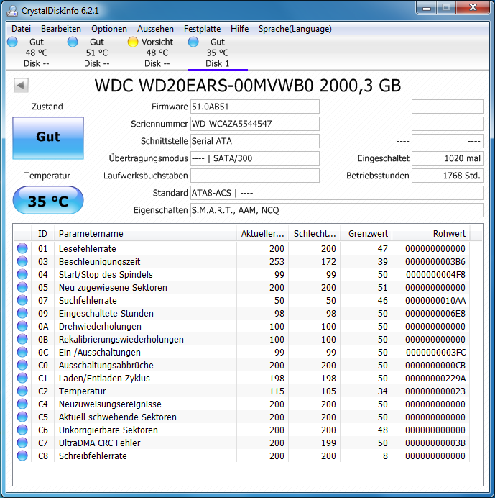Click the status orb for Laden/Entladen Zyklus
The height and width of the screenshot is (498, 495).
click(22, 378)
